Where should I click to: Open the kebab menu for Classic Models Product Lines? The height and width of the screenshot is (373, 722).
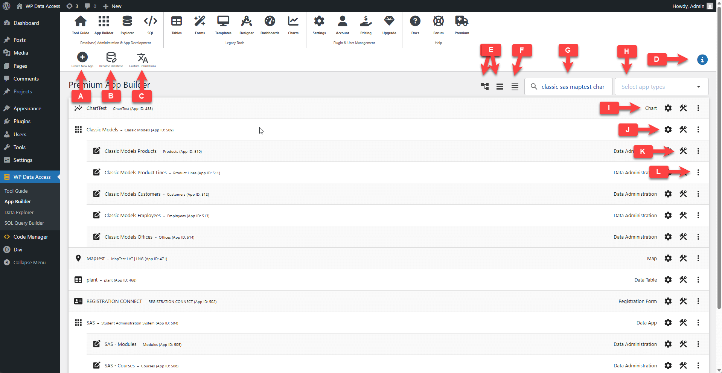(x=698, y=172)
